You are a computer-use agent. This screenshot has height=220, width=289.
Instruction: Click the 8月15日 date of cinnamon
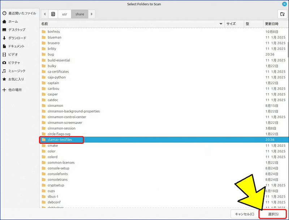[x=272, y=106]
